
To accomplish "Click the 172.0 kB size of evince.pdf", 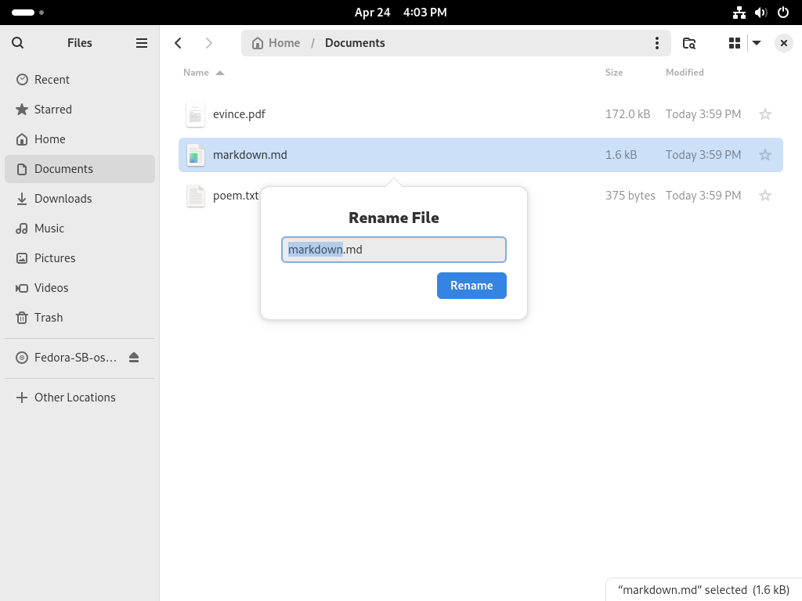I will pyautogui.click(x=627, y=114).
